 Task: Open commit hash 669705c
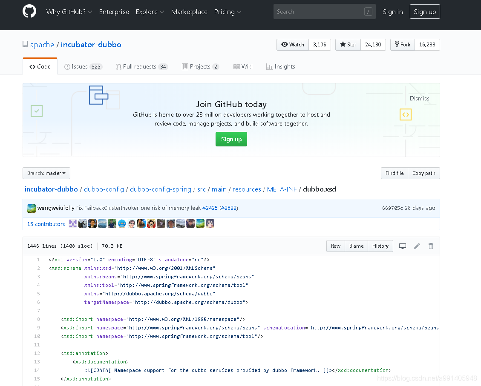pyautogui.click(x=392, y=208)
